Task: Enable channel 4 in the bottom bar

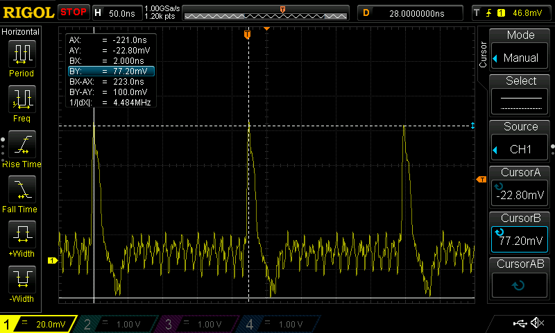Action: click(x=280, y=324)
